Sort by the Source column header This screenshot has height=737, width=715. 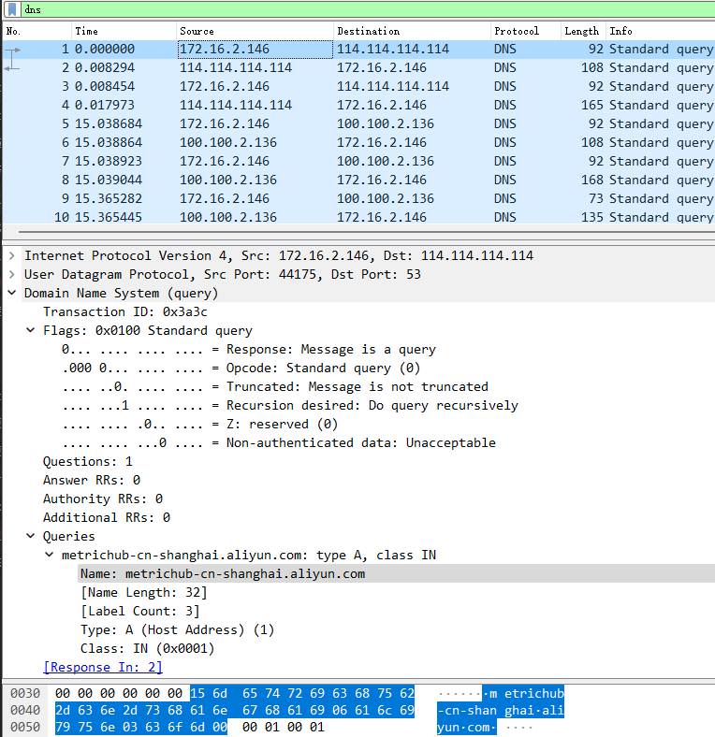[255, 31]
